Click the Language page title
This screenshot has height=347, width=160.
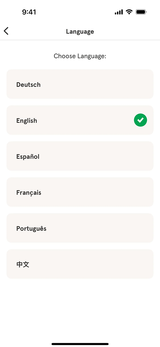(x=80, y=32)
